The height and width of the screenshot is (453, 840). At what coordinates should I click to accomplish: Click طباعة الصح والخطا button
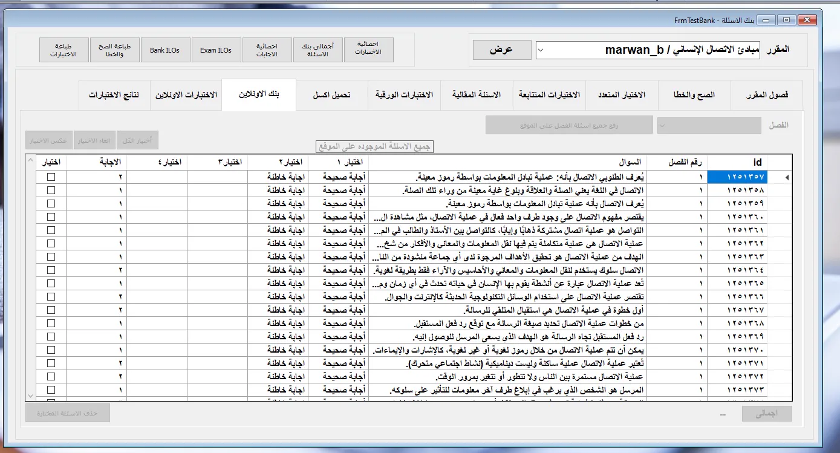[114, 50]
